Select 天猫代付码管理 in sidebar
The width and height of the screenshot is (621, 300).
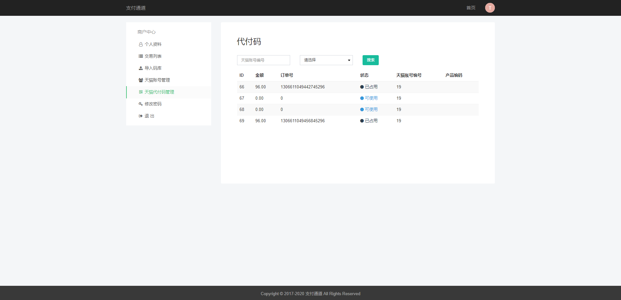point(169,92)
